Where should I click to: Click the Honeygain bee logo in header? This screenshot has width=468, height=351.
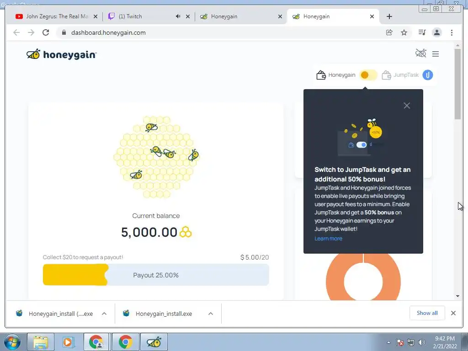pyautogui.click(x=62, y=54)
